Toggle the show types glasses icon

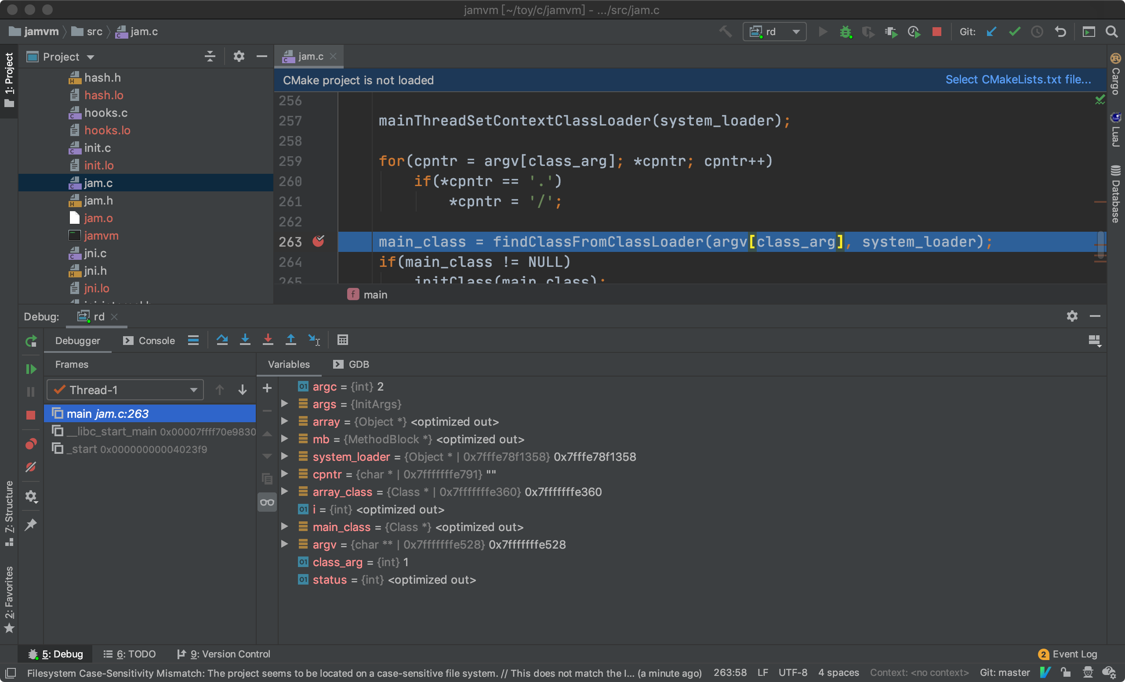tap(267, 503)
